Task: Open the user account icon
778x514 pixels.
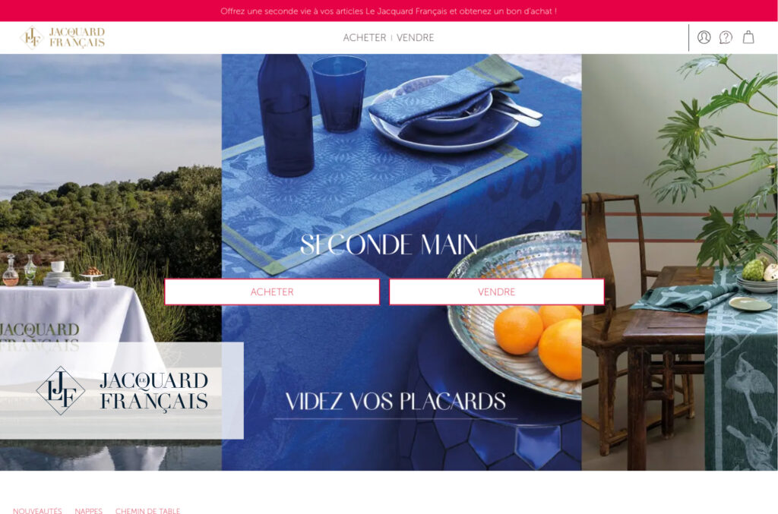Action: (x=704, y=37)
